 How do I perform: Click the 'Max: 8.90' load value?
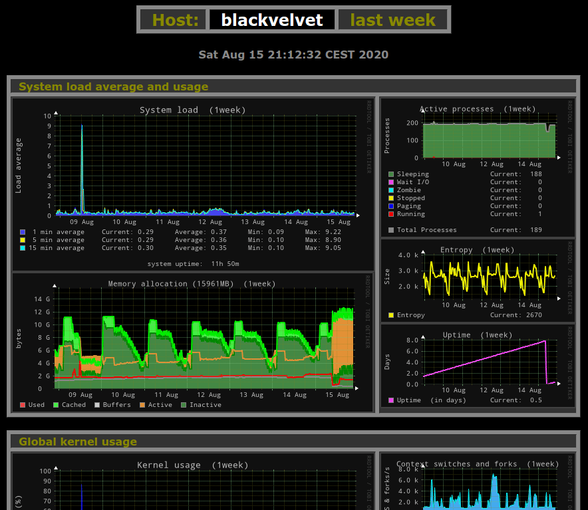click(323, 240)
